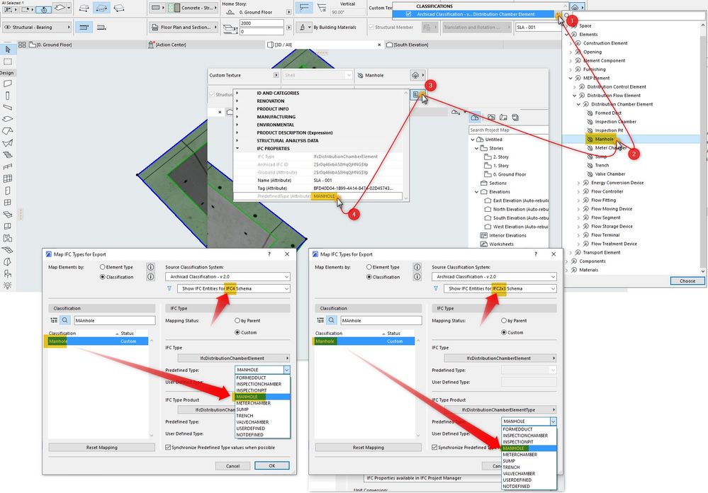Open the Project Map view icon in Navigator
This screenshot has height=493, width=708.
coord(475,118)
